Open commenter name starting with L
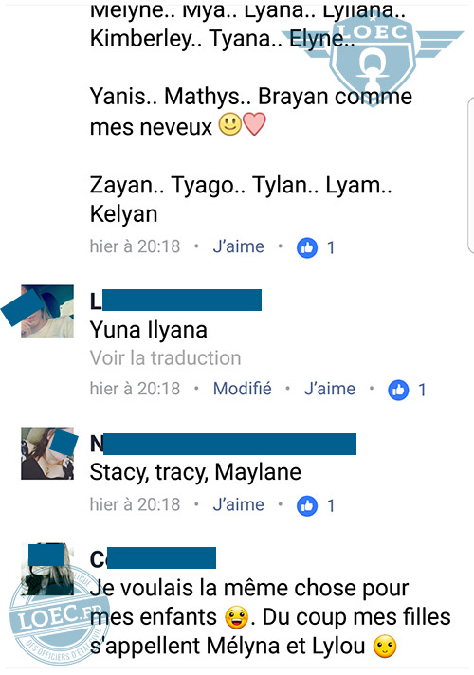Image resolution: width=474 pixels, height=675 pixels. [x=175, y=301]
